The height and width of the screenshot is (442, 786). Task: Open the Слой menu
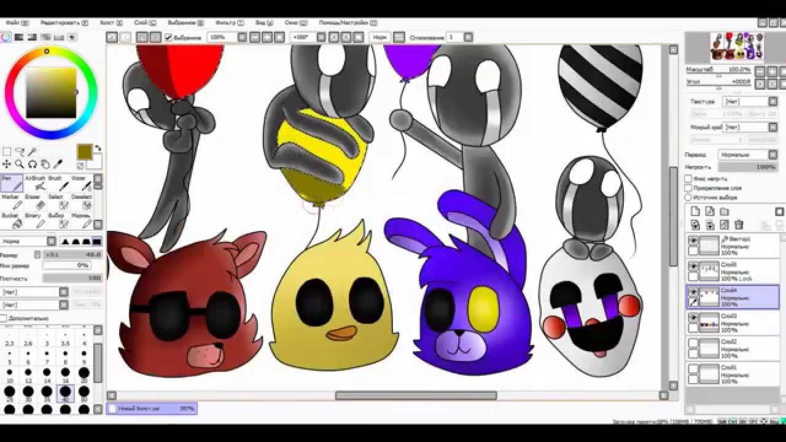pos(145,23)
